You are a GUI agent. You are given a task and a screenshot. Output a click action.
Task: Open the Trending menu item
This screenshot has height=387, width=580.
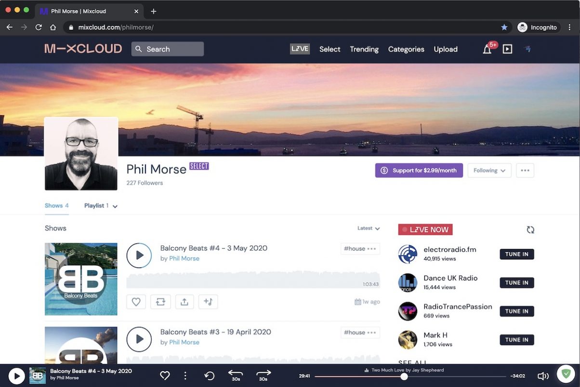(364, 49)
